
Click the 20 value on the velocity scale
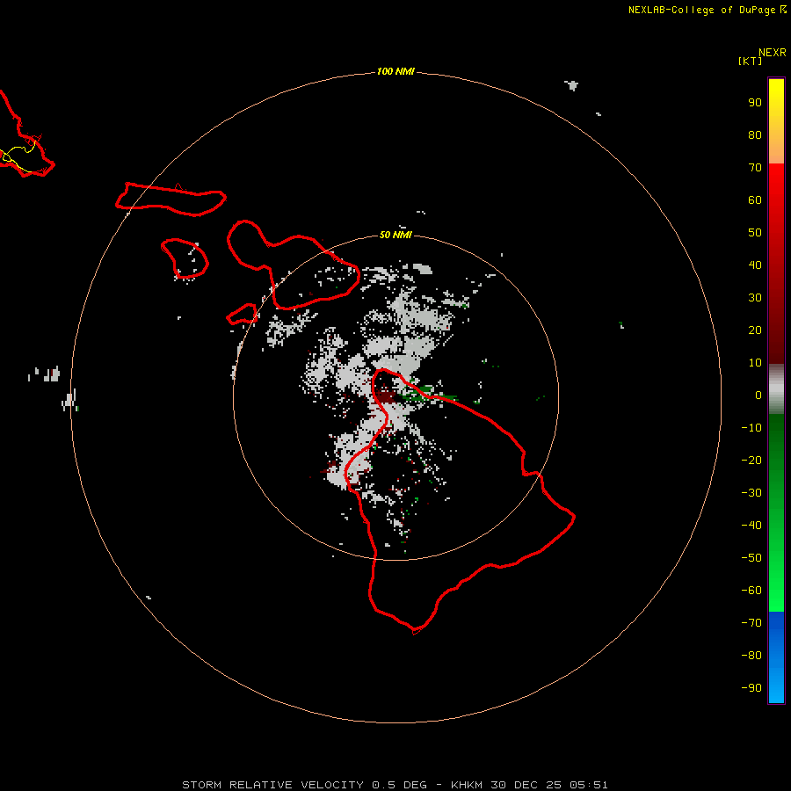755,330
